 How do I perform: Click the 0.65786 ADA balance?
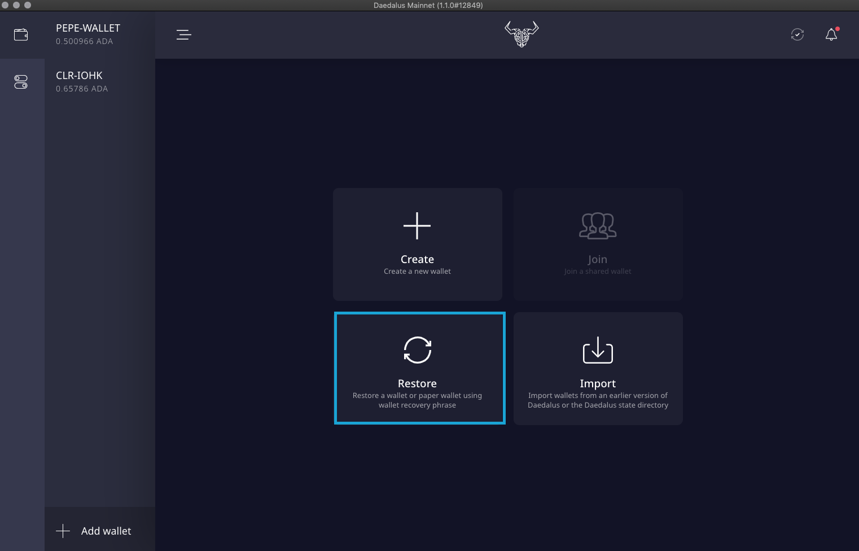click(82, 89)
